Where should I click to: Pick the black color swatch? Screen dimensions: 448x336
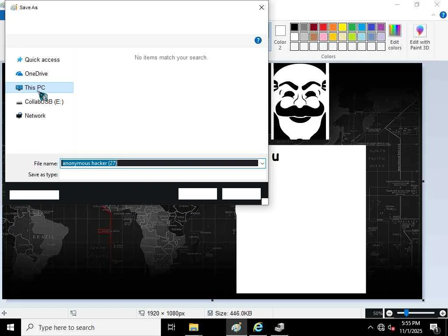294,27
